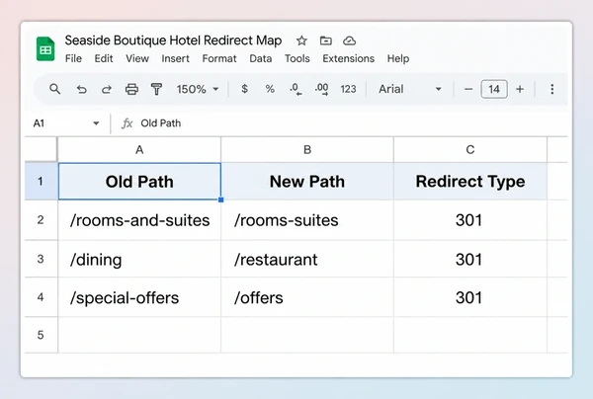Click the select-all corner box

pos(41,150)
